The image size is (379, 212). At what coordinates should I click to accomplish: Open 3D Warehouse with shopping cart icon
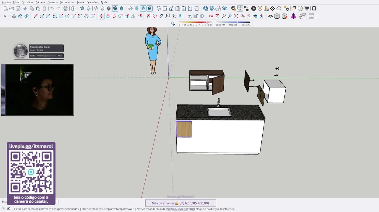(307, 9)
